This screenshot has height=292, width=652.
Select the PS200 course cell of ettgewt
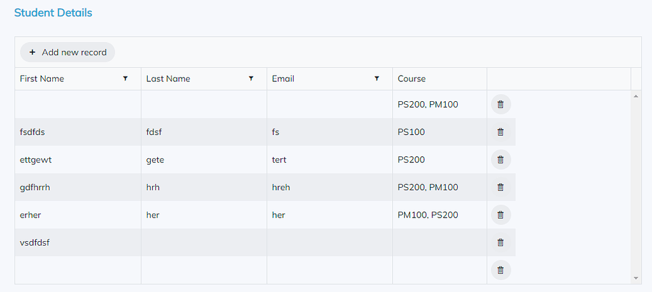(439, 160)
